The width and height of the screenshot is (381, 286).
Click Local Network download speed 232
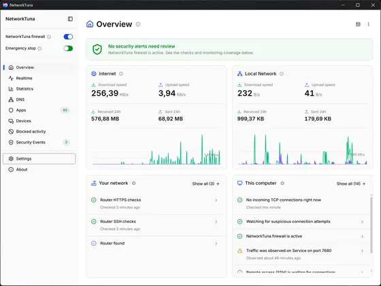click(245, 93)
